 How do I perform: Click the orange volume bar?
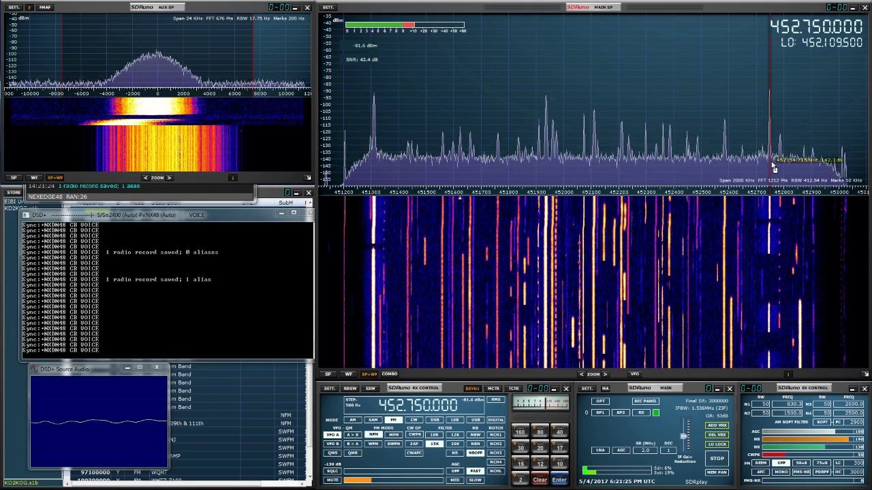[394, 480]
